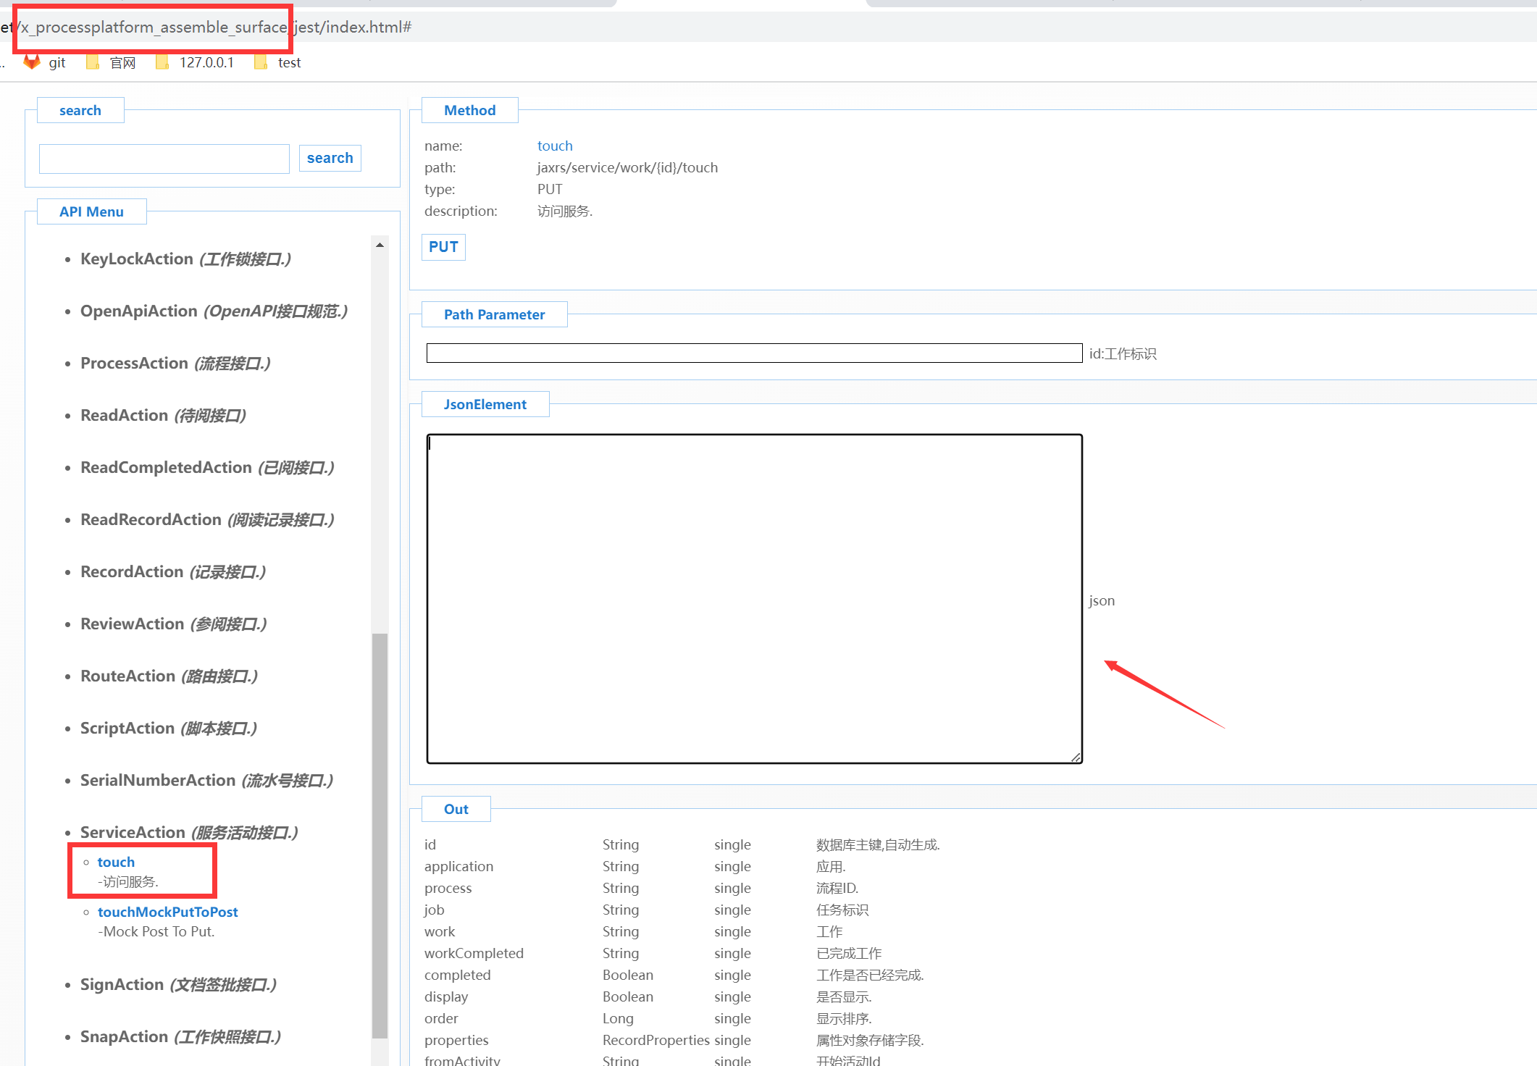Viewport: 1537px width, 1066px height.
Task: Open the test bookmark folder
Action: [x=279, y=63]
